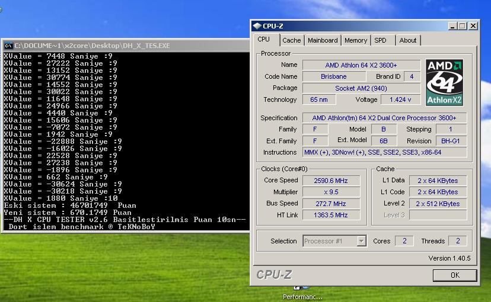Image resolution: width=491 pixels, height=302 pixels.
Task: Click the Threads value field
Action: [457, 241]
